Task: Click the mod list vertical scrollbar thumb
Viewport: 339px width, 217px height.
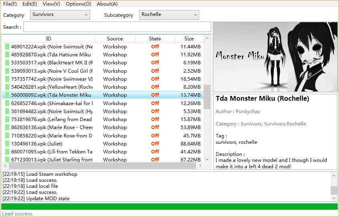Action: [x=207, y=97]
